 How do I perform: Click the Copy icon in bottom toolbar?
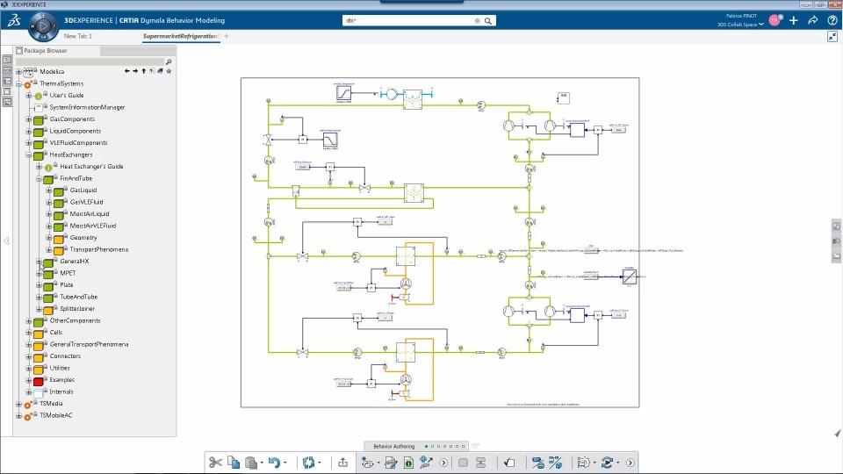point(234,463)
